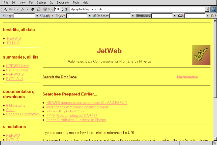Viewport: 217px width, 145px height.
Task: Click the Dictionary smart bookmark
Action: [x=101, y=16]
